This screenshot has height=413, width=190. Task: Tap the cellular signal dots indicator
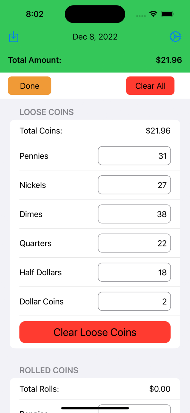coord(141,16)
